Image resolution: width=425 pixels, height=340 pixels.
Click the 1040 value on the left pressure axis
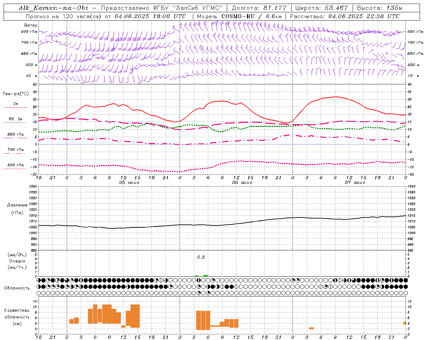pos(33,187)
